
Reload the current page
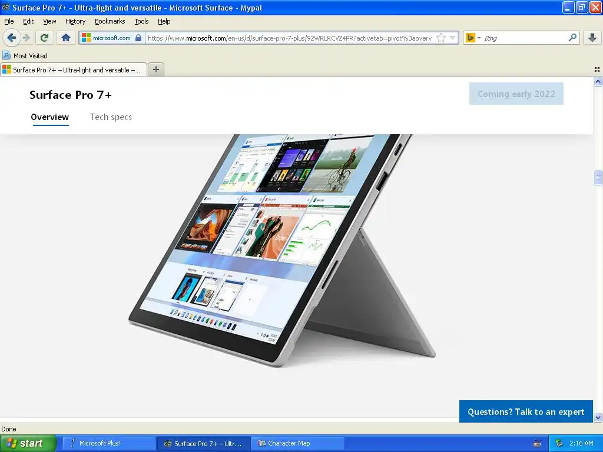tap(45, 38)
